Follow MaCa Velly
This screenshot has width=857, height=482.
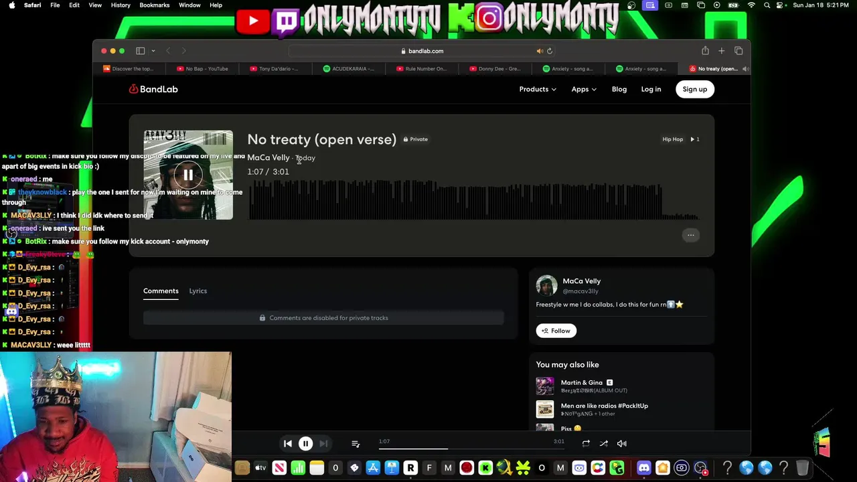[556, 331]
